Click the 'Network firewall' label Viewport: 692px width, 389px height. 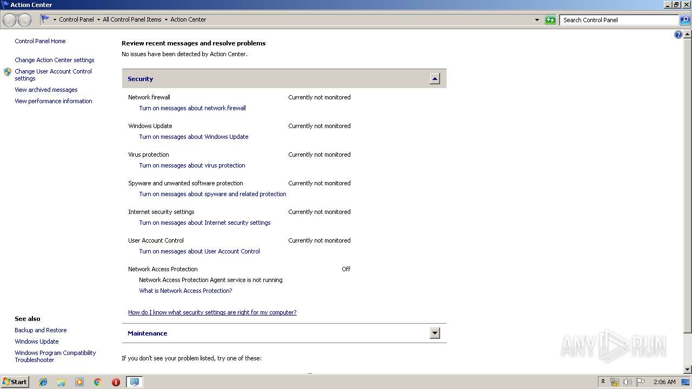tap(149, 97)
